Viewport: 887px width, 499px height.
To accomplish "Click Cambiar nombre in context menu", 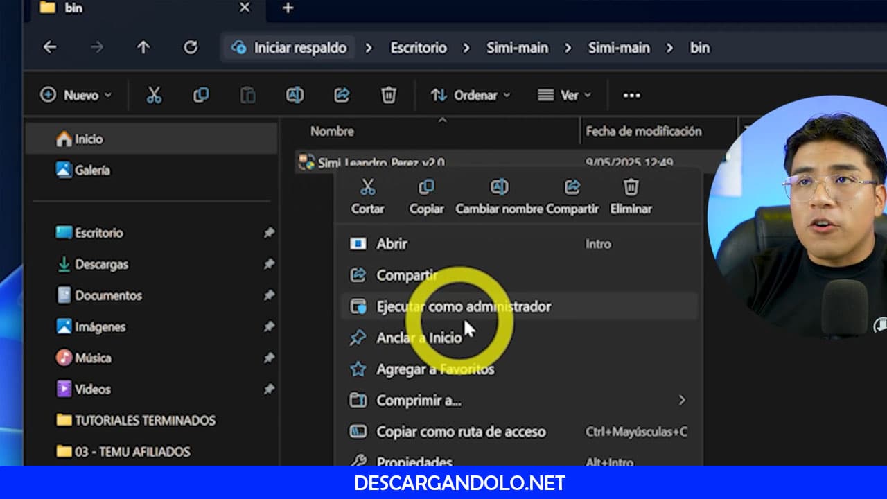I will click(499, 195).
